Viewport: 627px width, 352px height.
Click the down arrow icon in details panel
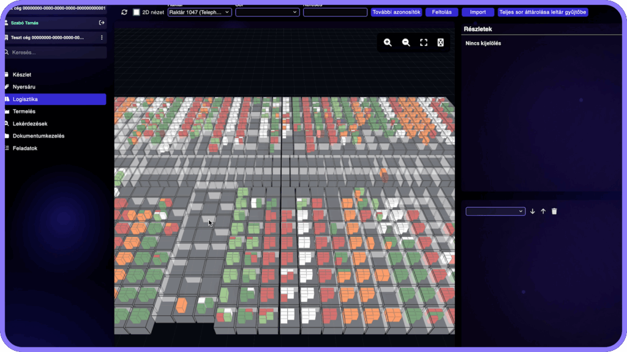tap(533, 211)
